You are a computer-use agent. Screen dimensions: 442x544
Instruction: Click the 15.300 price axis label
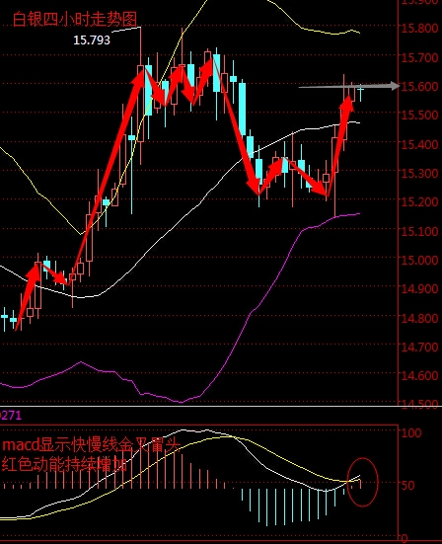(x=419, y=173)
